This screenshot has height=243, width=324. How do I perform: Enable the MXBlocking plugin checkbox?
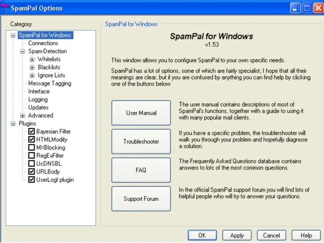pyautogui.click(x=32, y=147)
